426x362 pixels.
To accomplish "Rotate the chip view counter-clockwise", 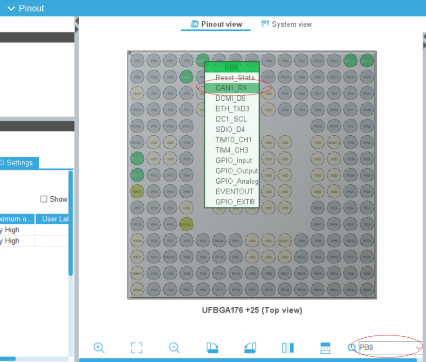I will (250, 347).
